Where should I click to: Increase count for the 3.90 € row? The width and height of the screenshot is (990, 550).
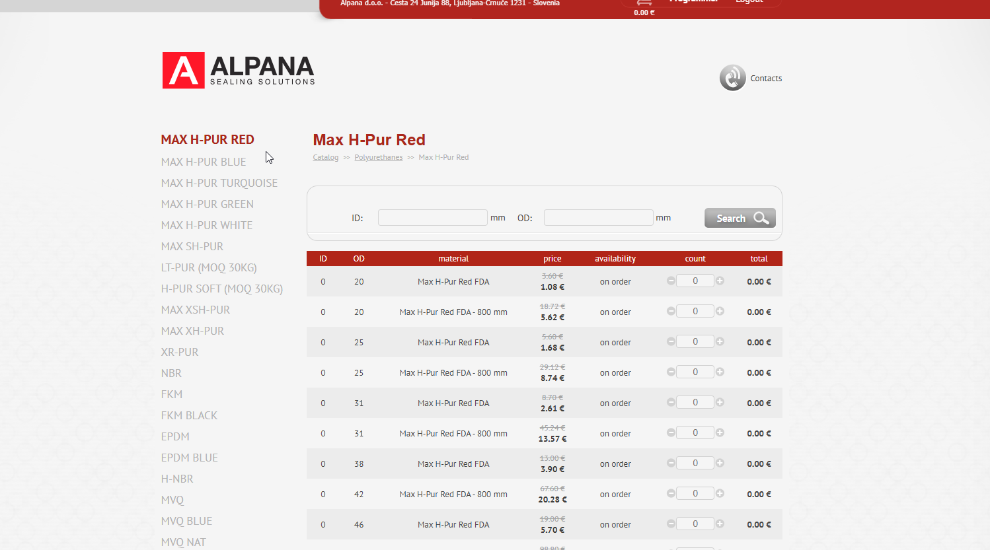(720, 463)
